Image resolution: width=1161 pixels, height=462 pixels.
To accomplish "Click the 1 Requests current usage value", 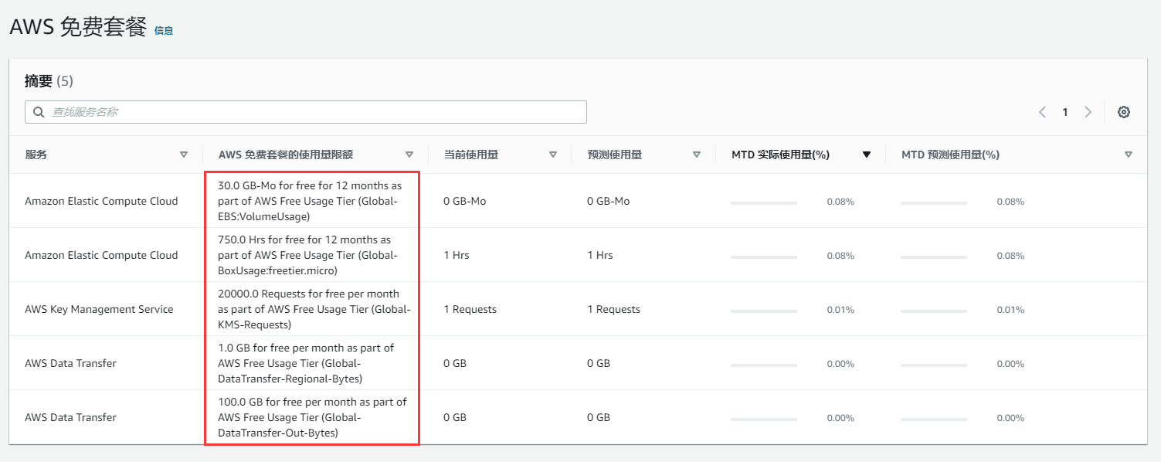I will 470,309.
